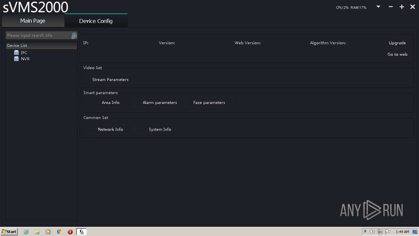Click the taskbar clock showing 1:49 AM
The image size is (419, 236).
click(x=402, y=232)
